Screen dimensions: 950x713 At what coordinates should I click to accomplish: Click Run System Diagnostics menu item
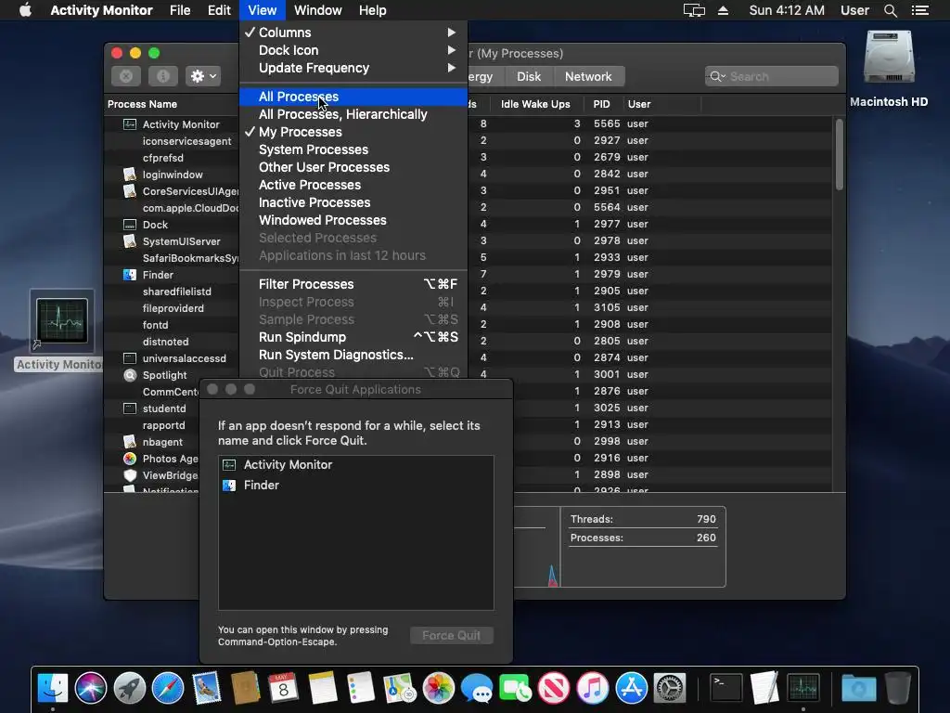pyautogui.click(x=353, y=354)
